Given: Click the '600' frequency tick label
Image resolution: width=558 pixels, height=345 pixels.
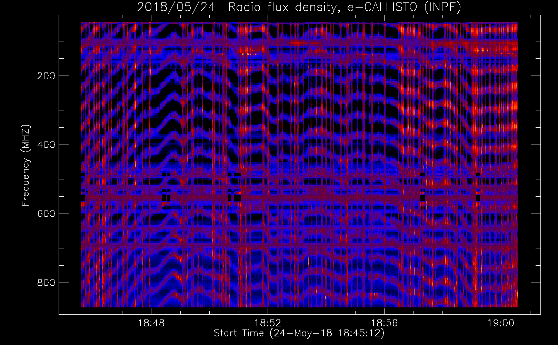Looking at the screenshot, I should coord(46,214).
